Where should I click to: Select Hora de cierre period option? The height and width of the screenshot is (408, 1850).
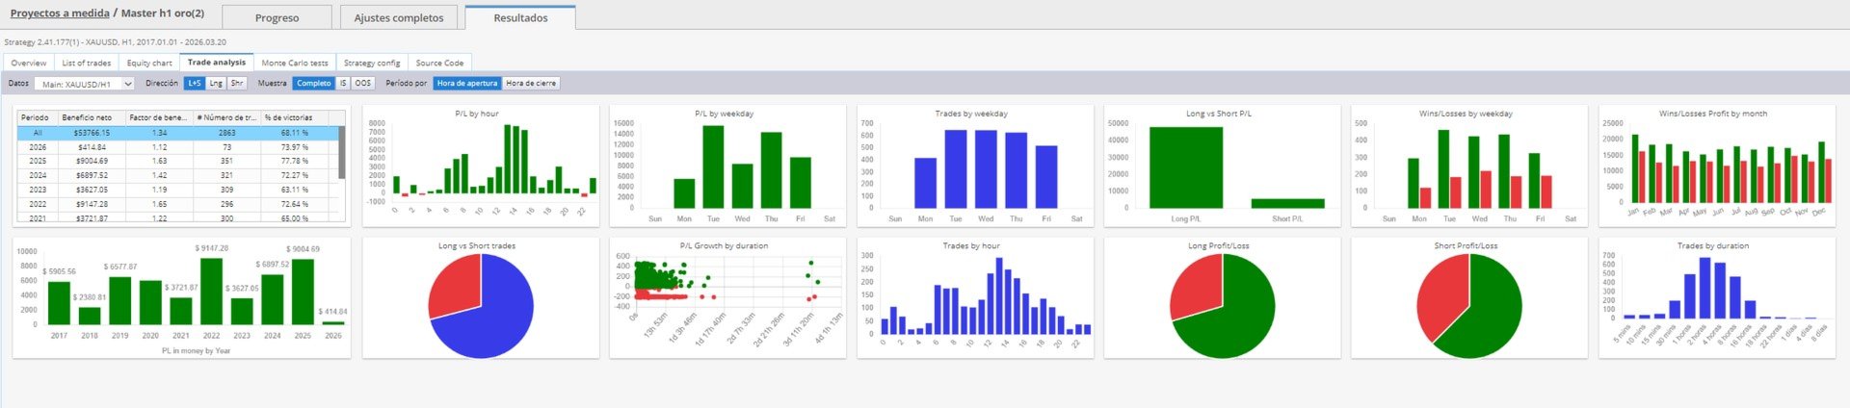531,84
